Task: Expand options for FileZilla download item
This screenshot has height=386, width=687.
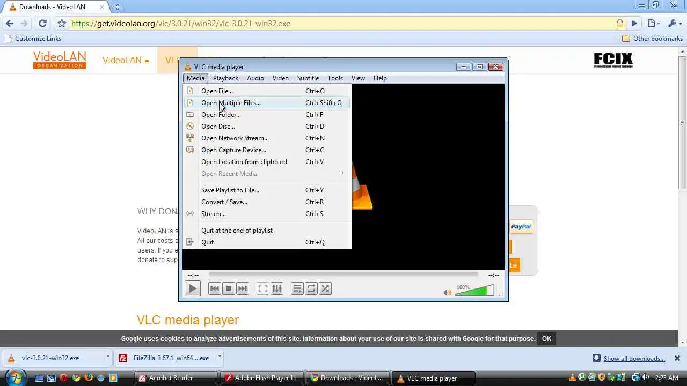Action: click(x=219, y=357)
